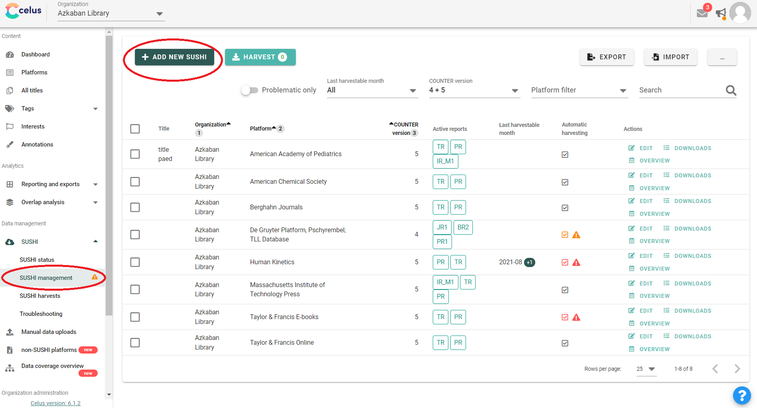Click the Celus logo

pos(23,11)
